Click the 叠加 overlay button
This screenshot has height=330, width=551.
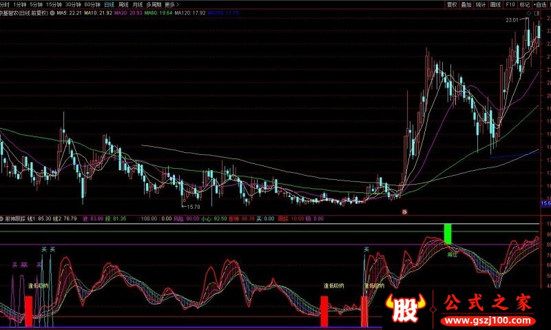coord(466,5)
